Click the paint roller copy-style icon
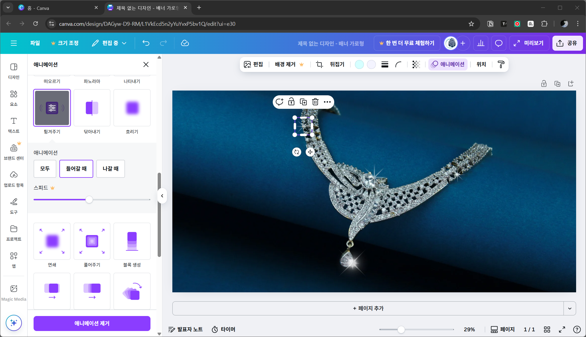 pyautogui.click(x=501, y=64)
